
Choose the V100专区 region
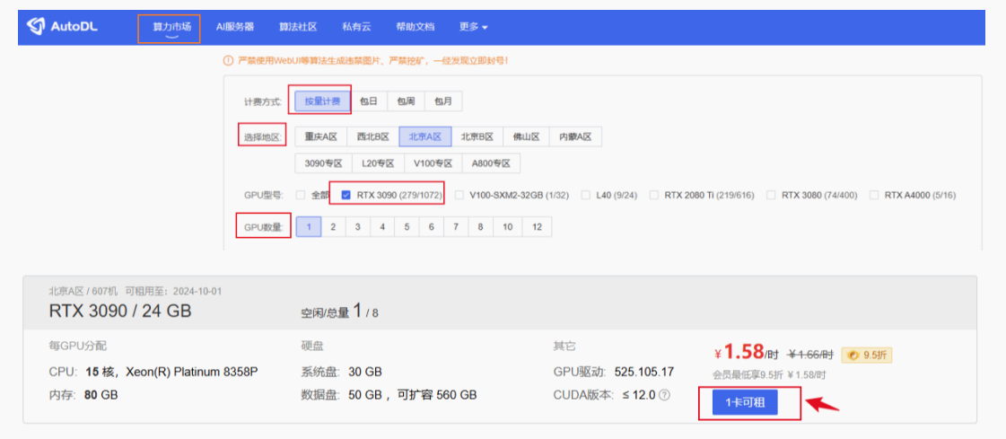(x=433, y=163)
